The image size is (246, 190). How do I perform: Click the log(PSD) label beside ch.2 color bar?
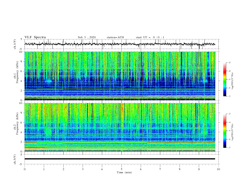tap(233, 132)
